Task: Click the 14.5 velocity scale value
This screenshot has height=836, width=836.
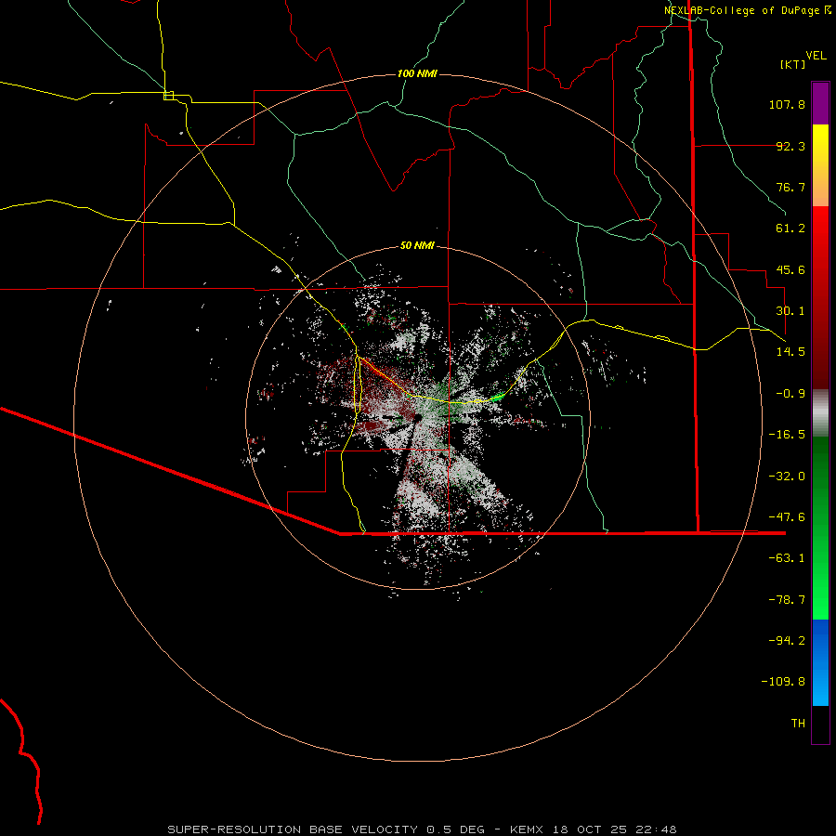Action: tap(790, 352)
